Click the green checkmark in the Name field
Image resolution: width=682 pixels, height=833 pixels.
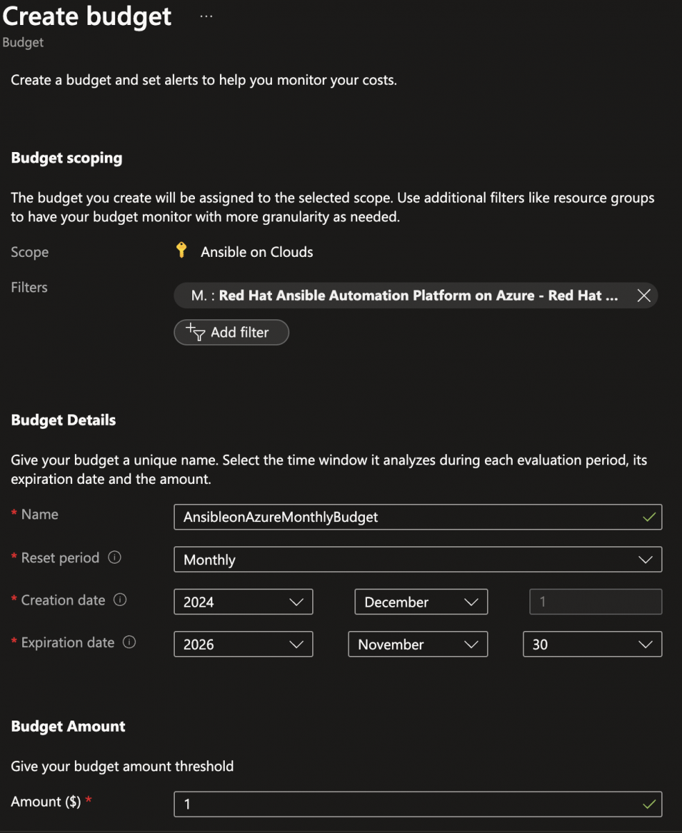point(648,516)
